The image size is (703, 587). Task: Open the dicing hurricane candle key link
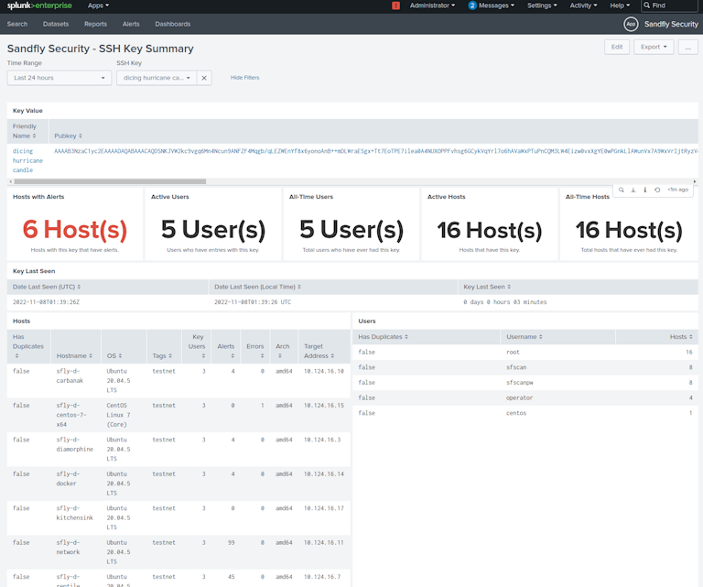point(27,160)
